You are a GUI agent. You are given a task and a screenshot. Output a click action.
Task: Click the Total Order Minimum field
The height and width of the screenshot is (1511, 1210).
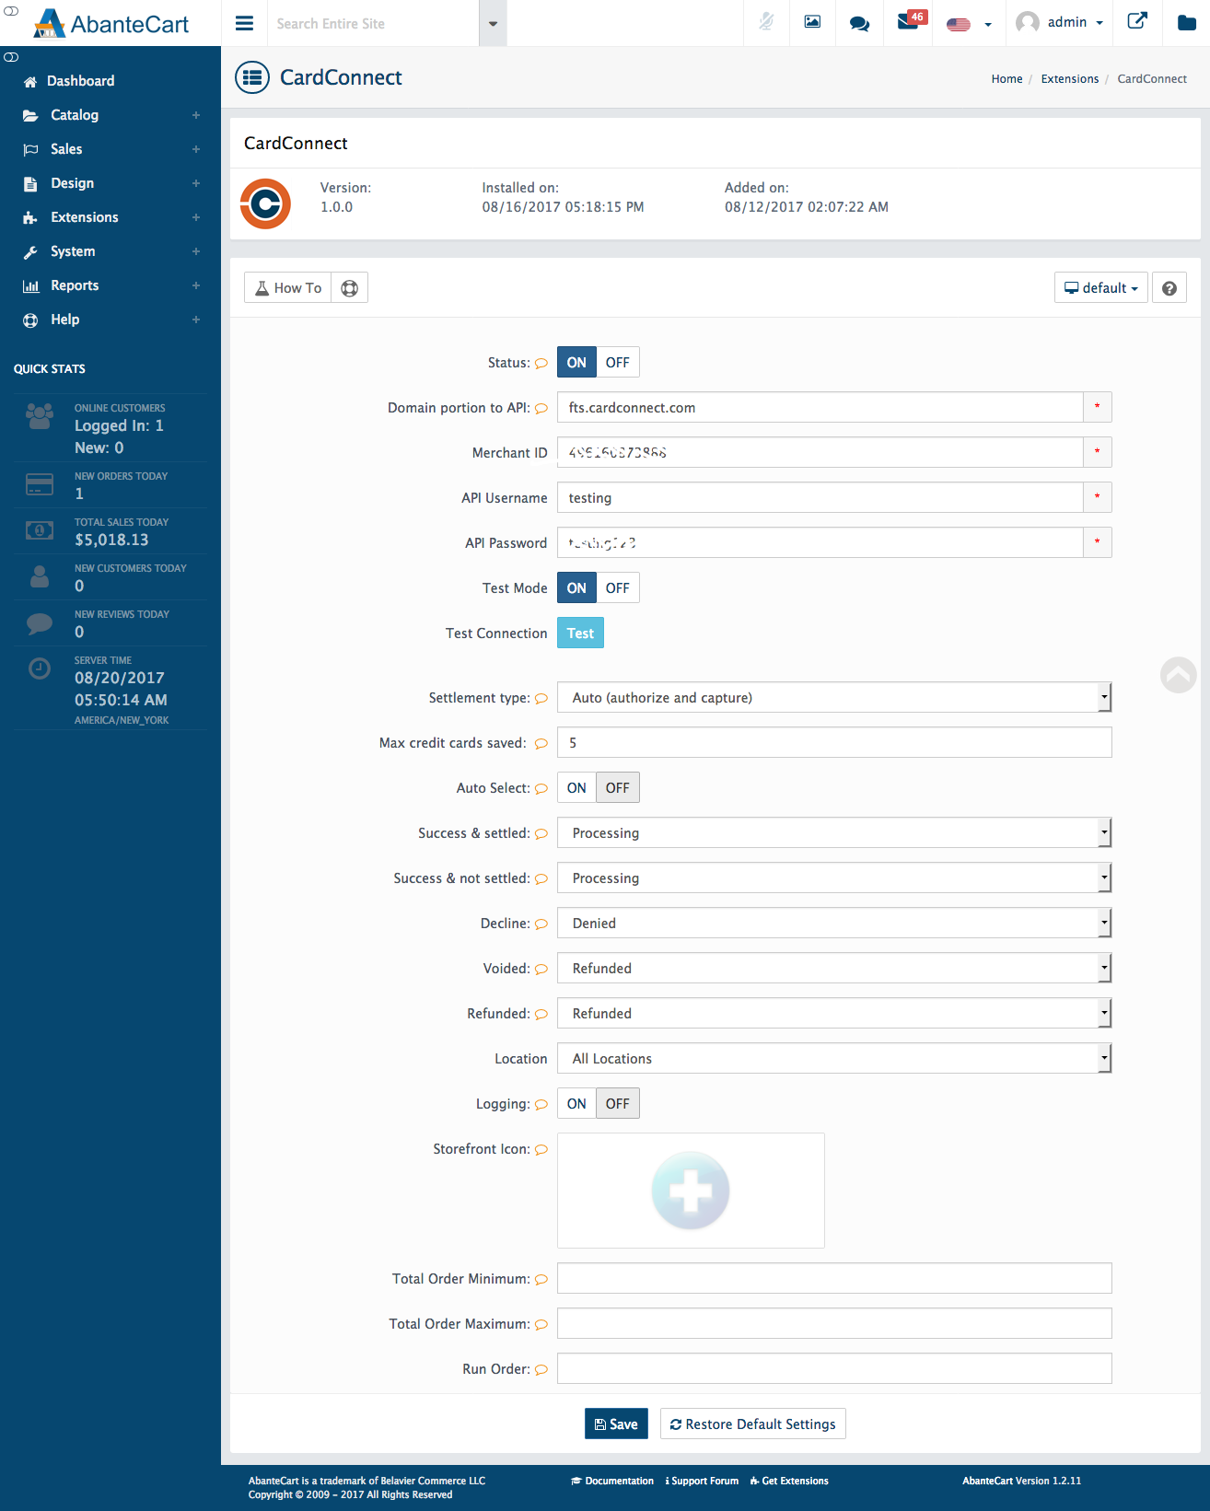[834, 1279]
